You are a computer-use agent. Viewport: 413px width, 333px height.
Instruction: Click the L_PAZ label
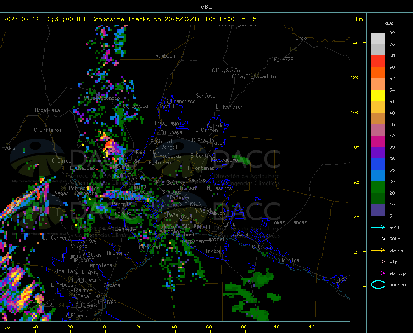point(340,280)
